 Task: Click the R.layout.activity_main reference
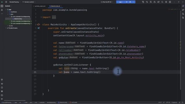[x=88, y=36]
